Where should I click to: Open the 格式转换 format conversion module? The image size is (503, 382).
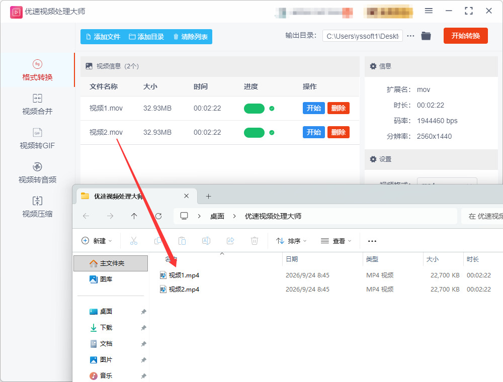[x=37, y=70]
